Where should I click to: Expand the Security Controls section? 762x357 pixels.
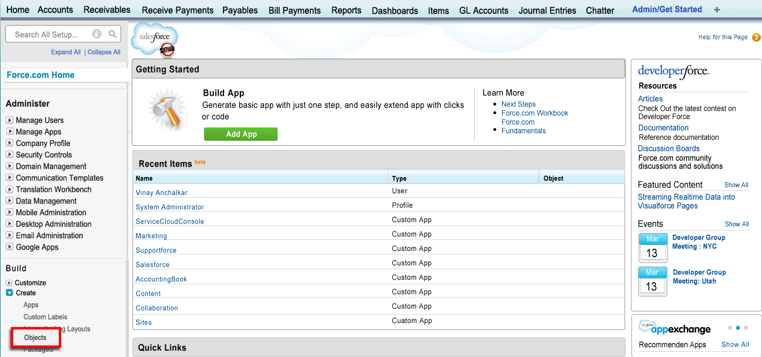9,155
